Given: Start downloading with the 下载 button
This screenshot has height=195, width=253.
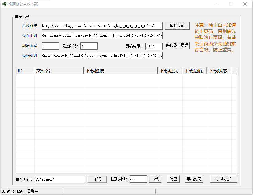Looking at the screenshot, I should (155, 179).
